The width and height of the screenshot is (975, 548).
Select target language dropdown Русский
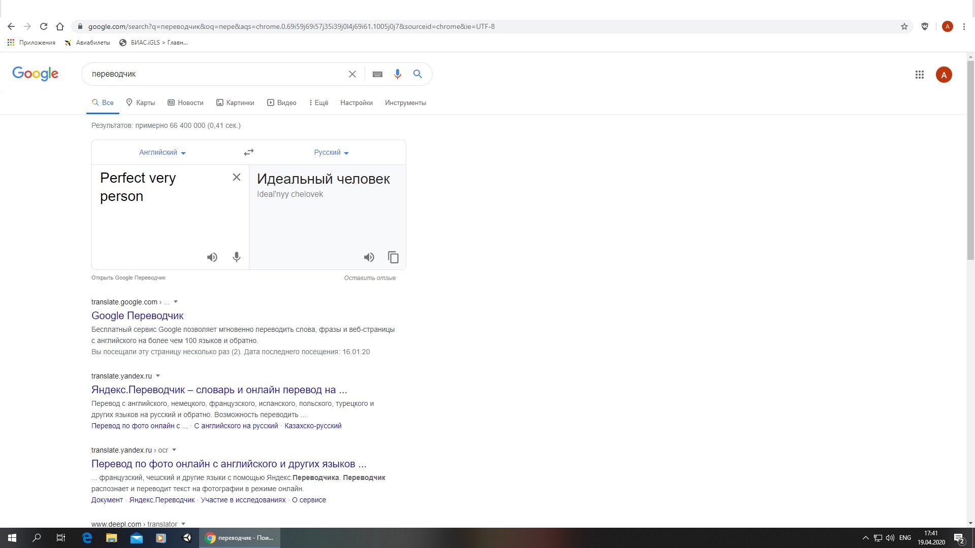tap(331, 152)
